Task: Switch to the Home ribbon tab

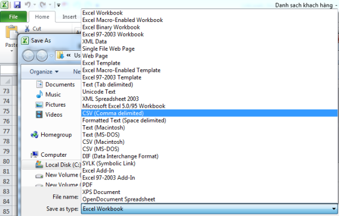Action: [42, 17]
